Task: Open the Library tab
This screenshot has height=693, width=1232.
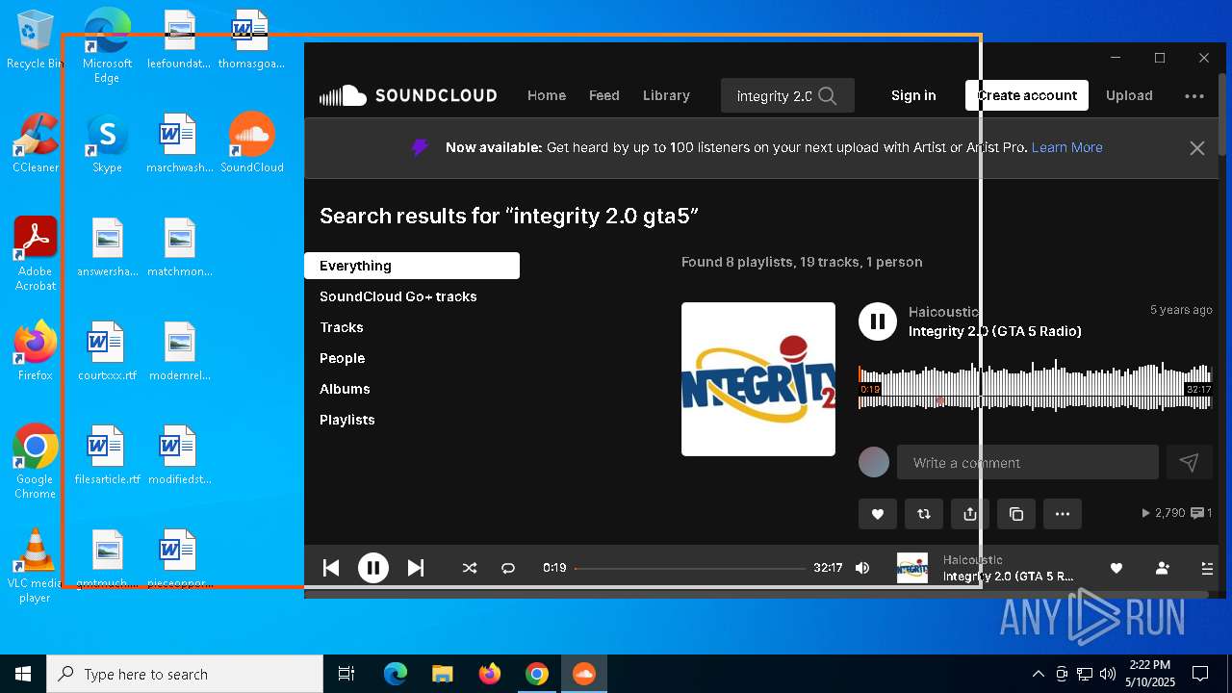Action: pyautogui.click(x=666, y=95)
